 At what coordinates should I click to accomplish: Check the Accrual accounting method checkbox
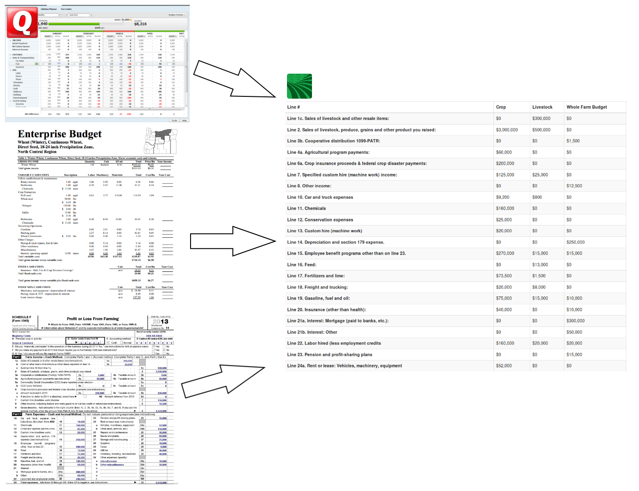[121, 343]
